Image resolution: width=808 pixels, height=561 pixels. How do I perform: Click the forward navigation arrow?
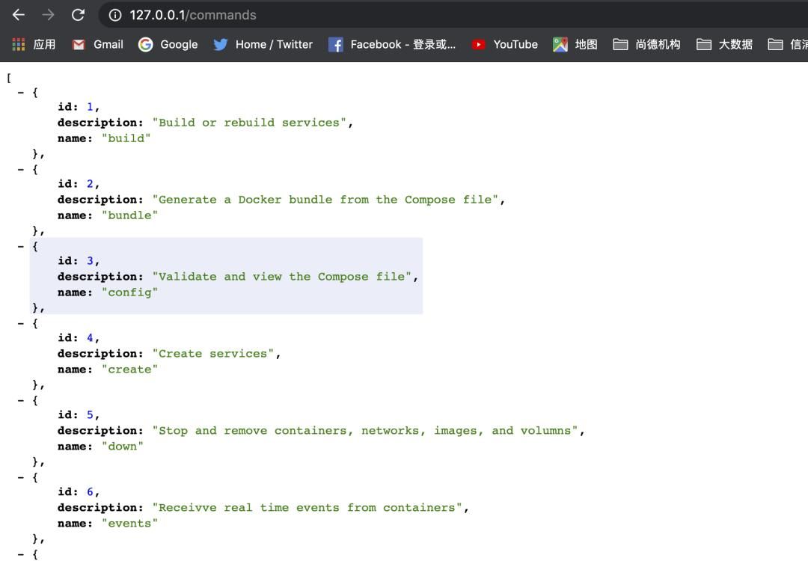click(x=47, y=14)
